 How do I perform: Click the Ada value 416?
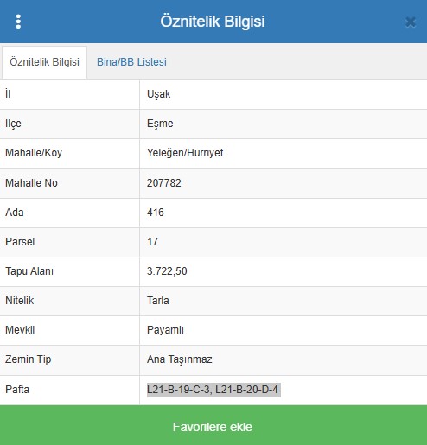coord(156,213)
